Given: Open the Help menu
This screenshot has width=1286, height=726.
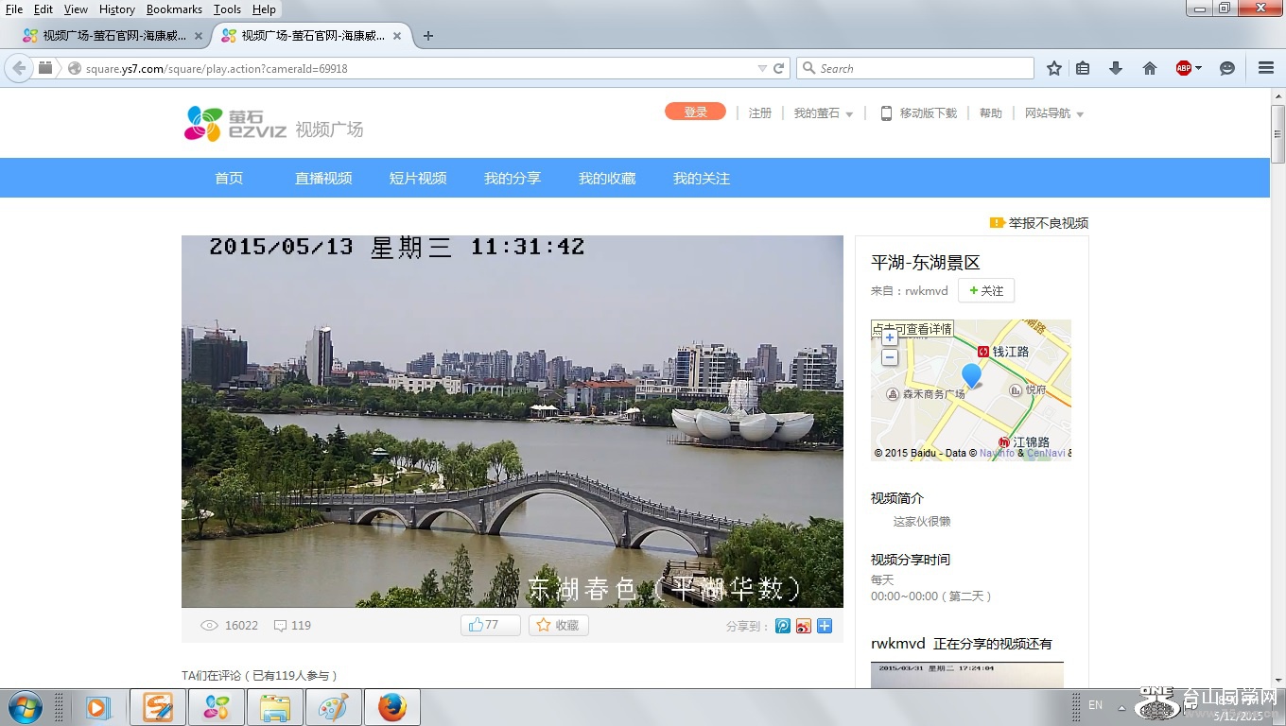Looking at the screenshot, I should coord(265,9).
